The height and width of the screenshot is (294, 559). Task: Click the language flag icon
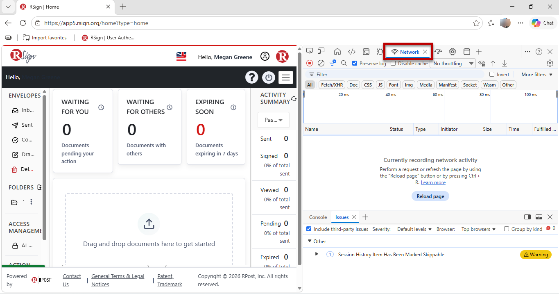tap(181, 57)
